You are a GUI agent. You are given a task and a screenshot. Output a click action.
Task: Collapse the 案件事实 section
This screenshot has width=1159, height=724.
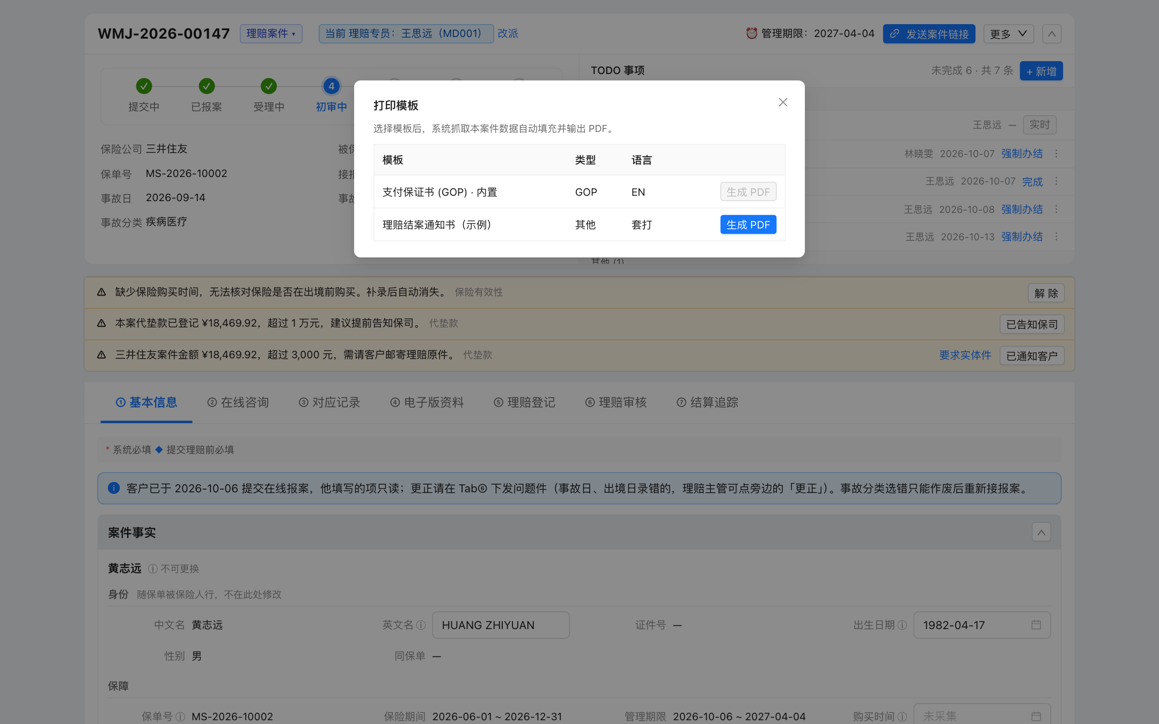[x=1041, y=533]
